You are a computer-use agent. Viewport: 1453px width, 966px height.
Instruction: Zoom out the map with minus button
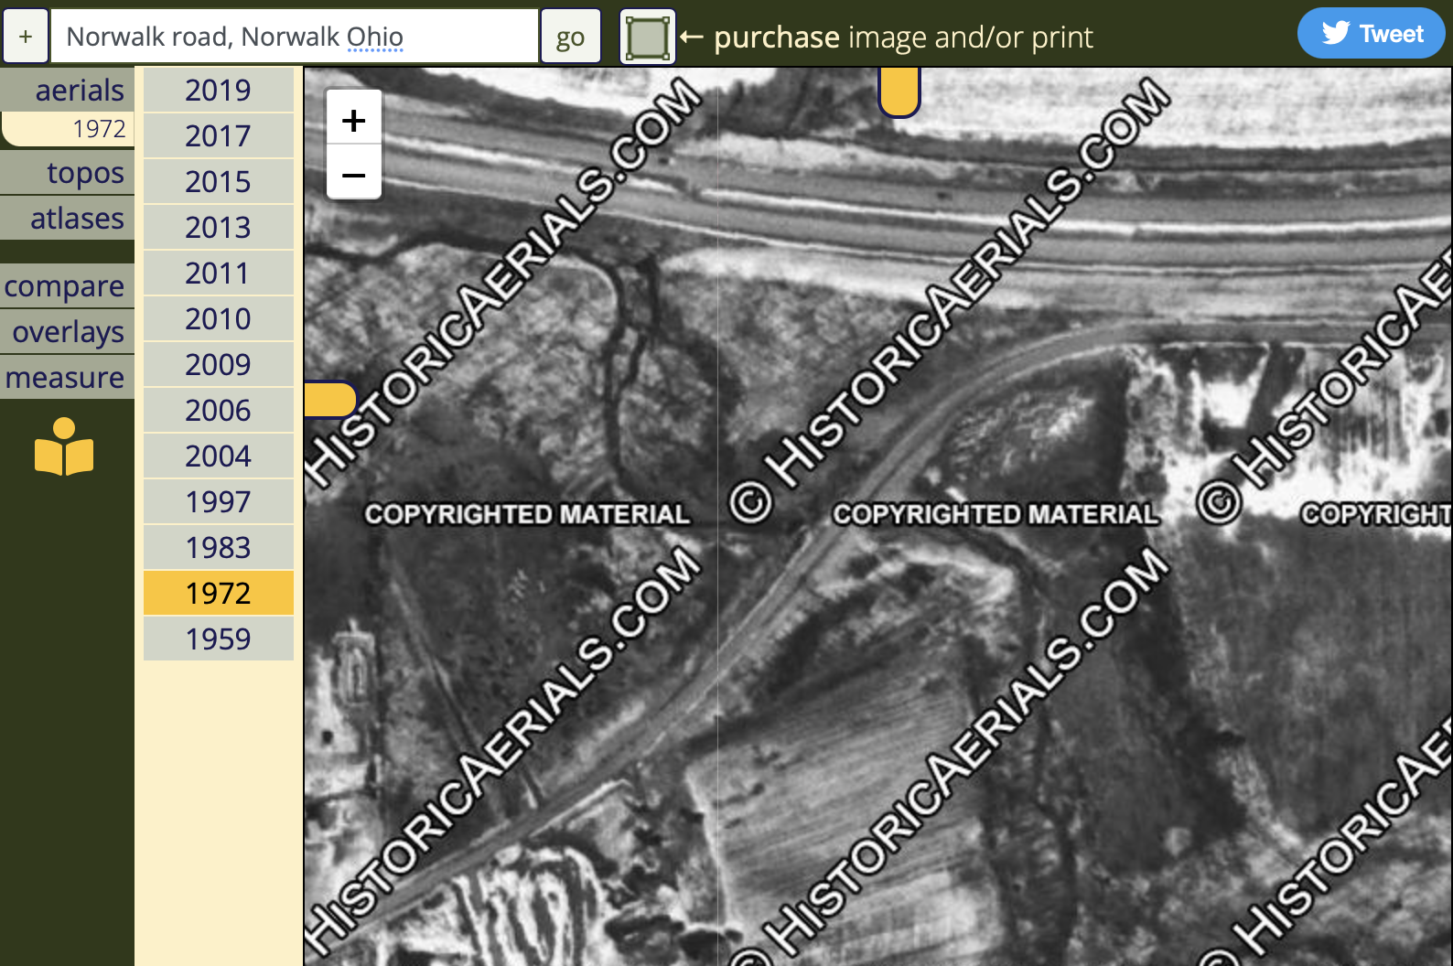[354, 174]
